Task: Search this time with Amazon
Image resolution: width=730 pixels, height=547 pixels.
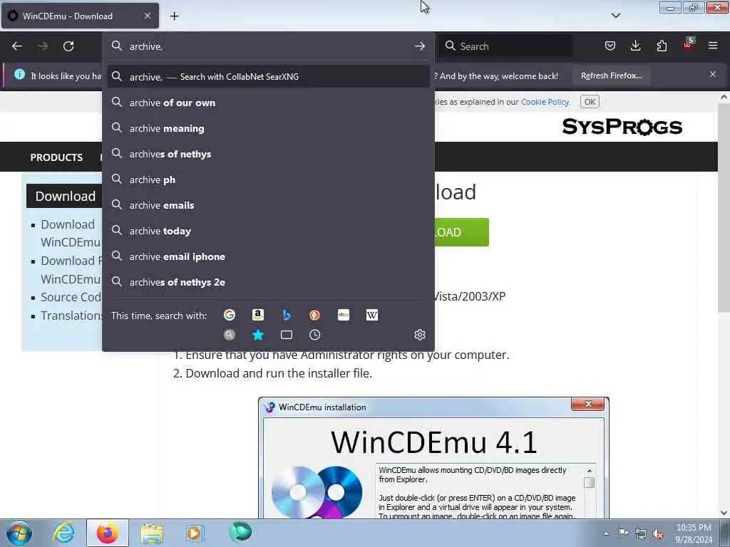Action: [258, 315]
